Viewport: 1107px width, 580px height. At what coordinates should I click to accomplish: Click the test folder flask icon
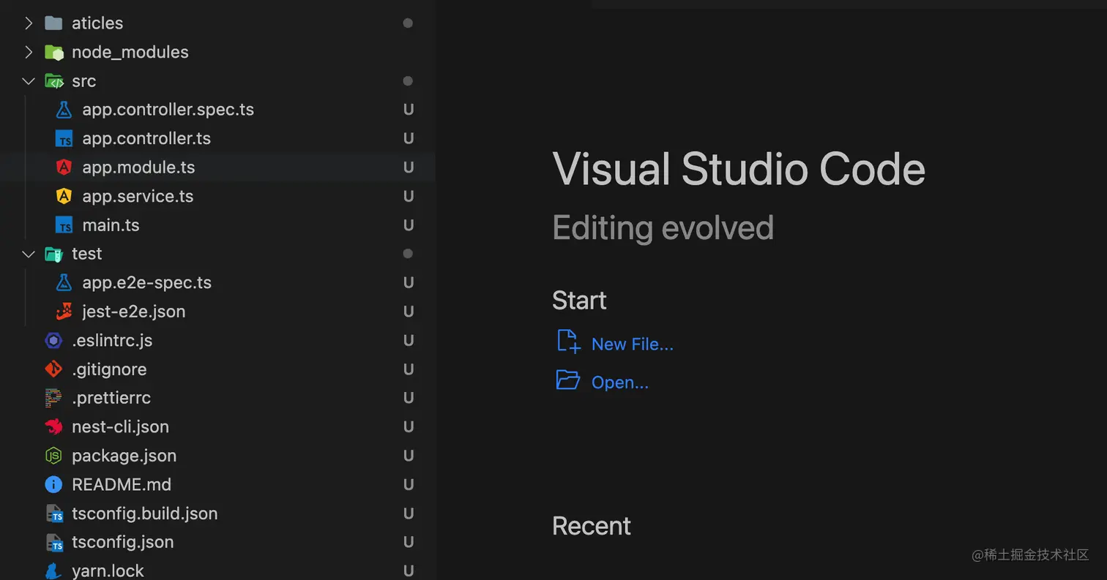(x=53, y=254)
